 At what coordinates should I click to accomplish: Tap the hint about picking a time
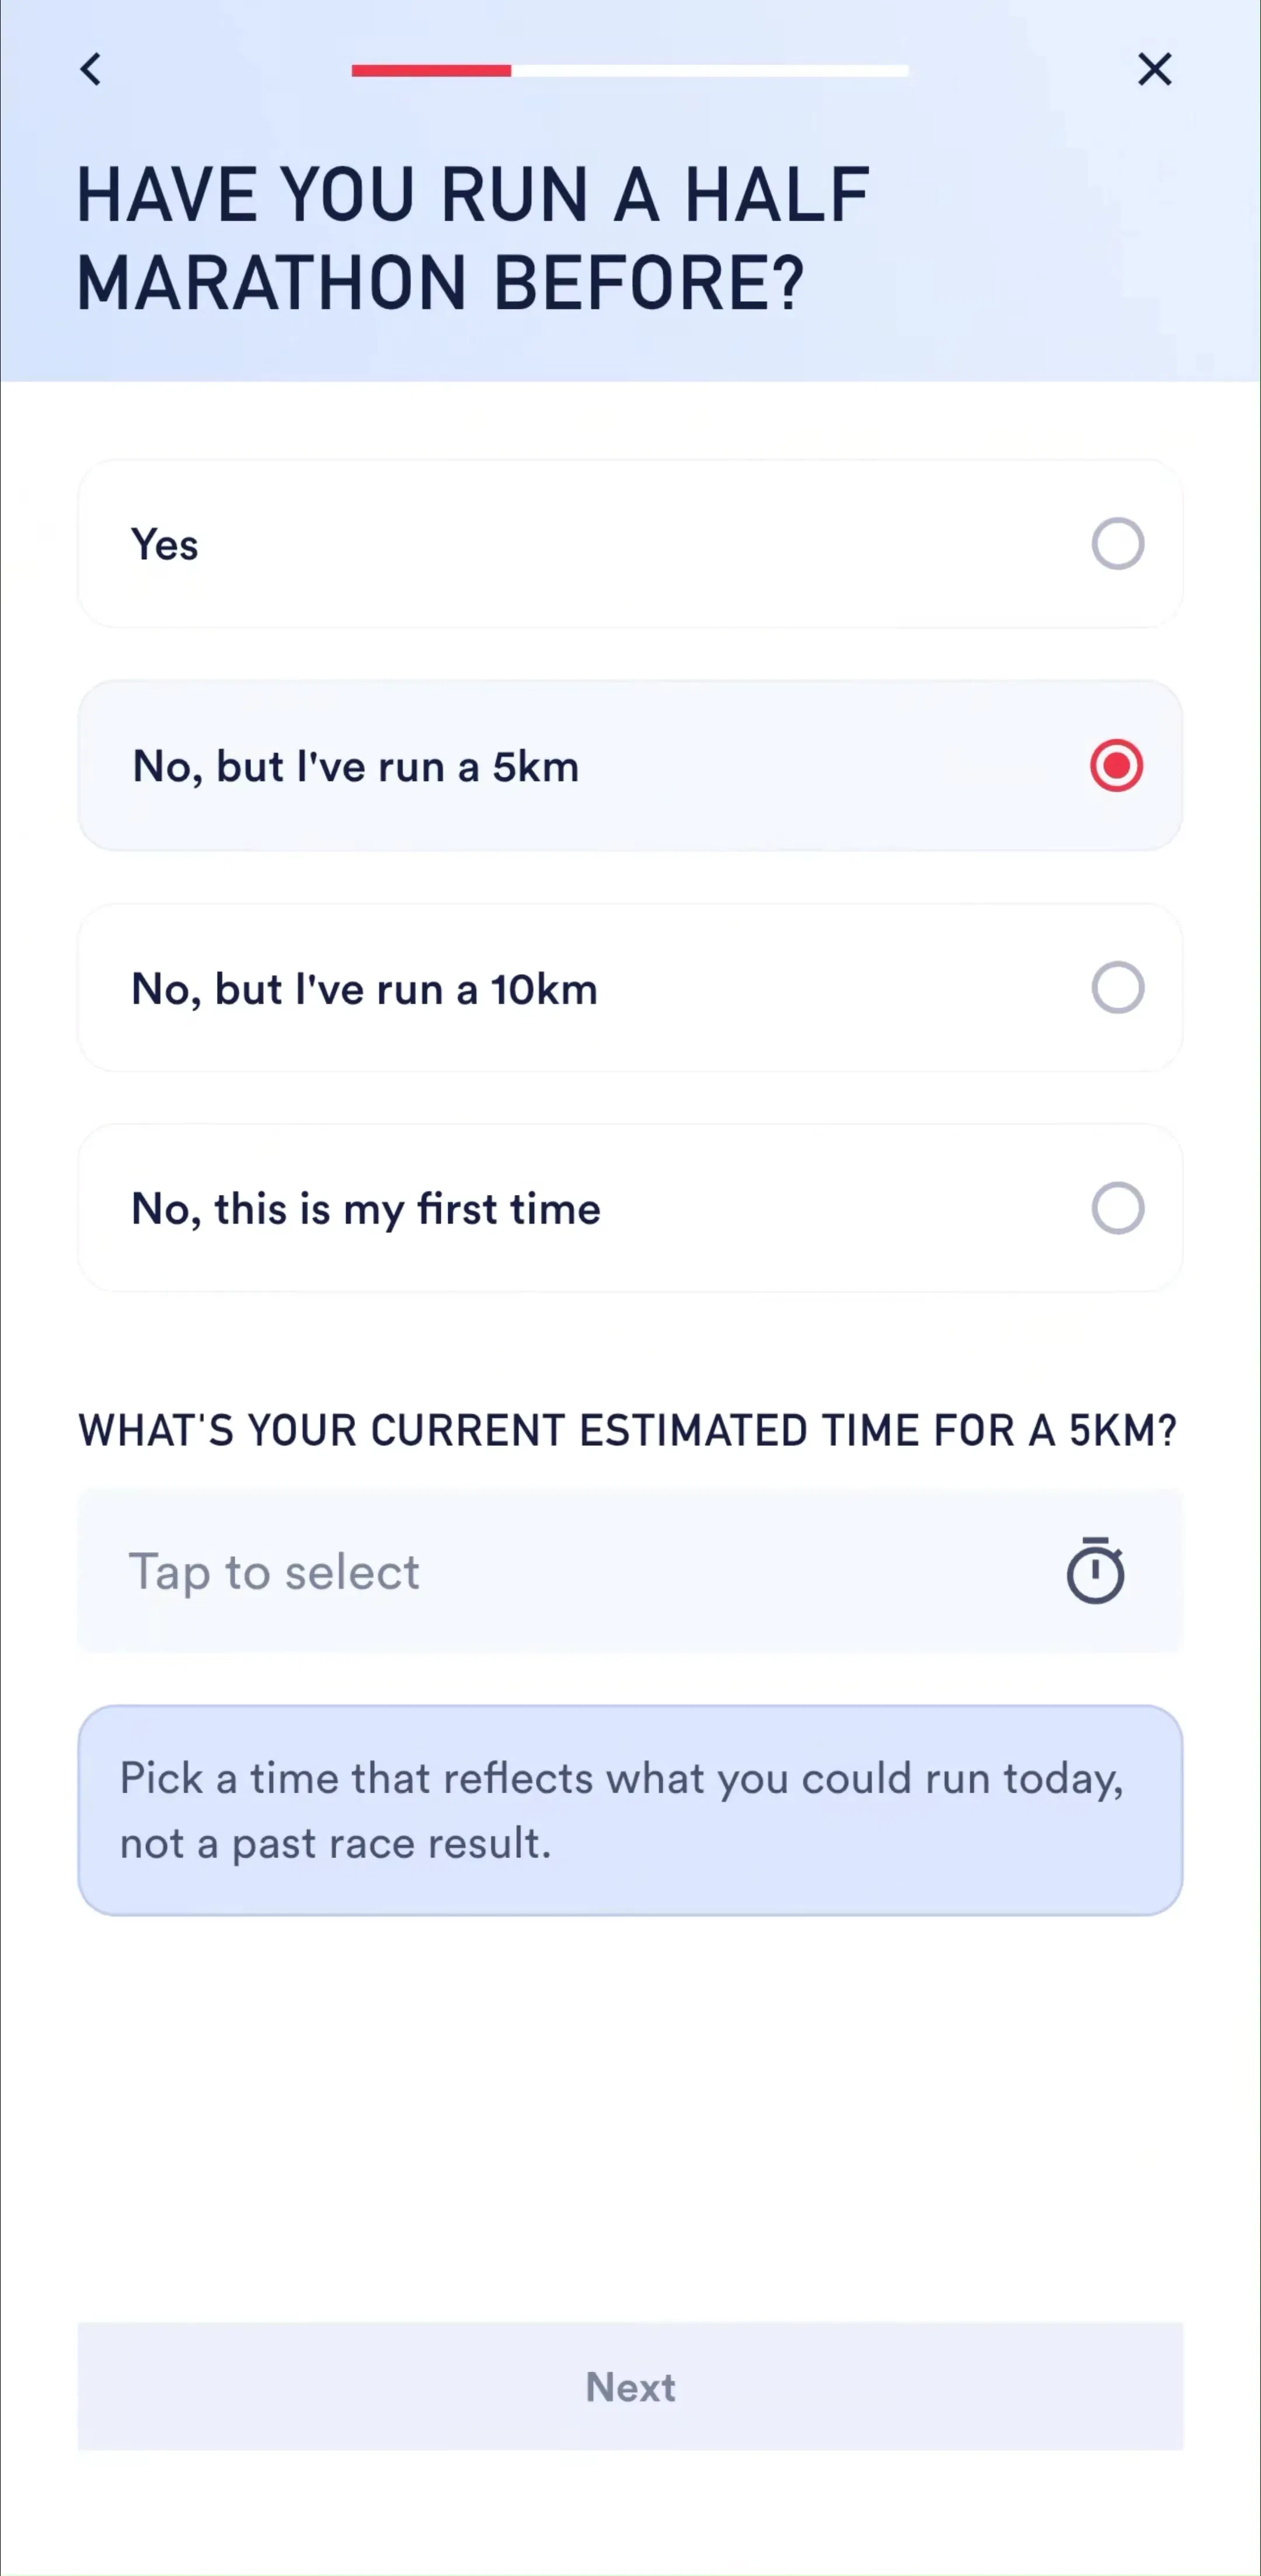tap(630, 1810)
